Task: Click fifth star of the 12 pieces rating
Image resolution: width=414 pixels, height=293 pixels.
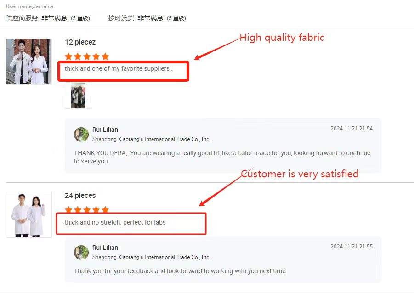Action: click(x=105, y=56)
